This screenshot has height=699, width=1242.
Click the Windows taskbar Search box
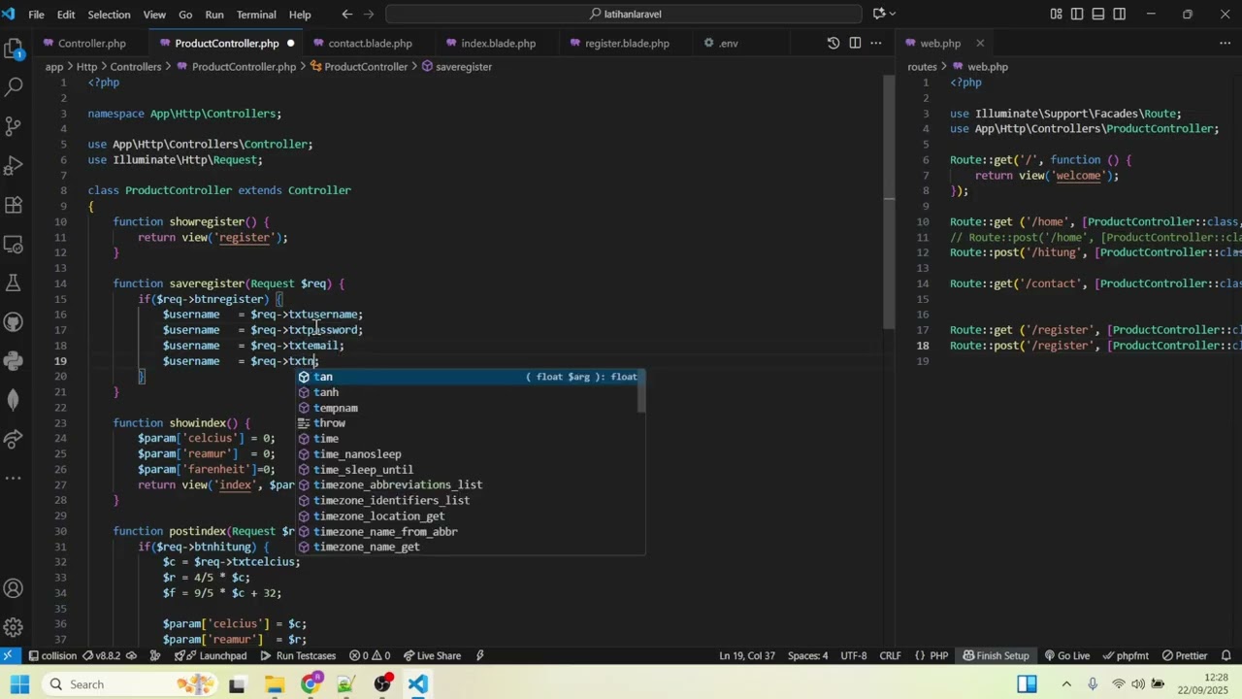(128, 684)
